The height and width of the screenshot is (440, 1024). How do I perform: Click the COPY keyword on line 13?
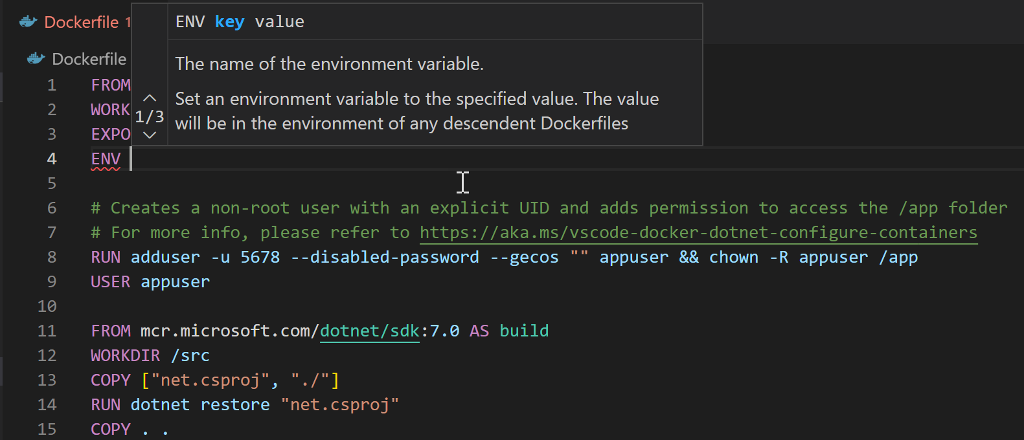coord(110,380)
